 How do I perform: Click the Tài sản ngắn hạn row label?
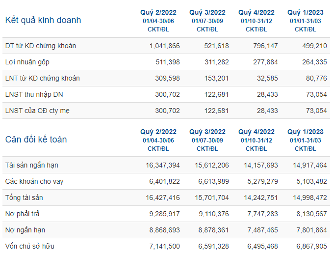pos(32,165)
